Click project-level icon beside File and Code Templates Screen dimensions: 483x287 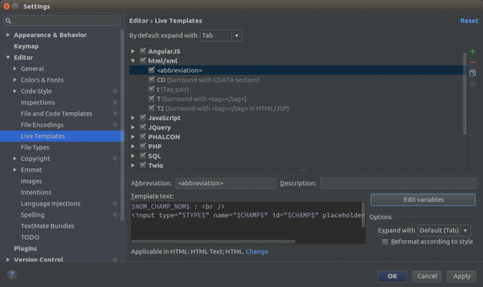(x=115, y=114)
